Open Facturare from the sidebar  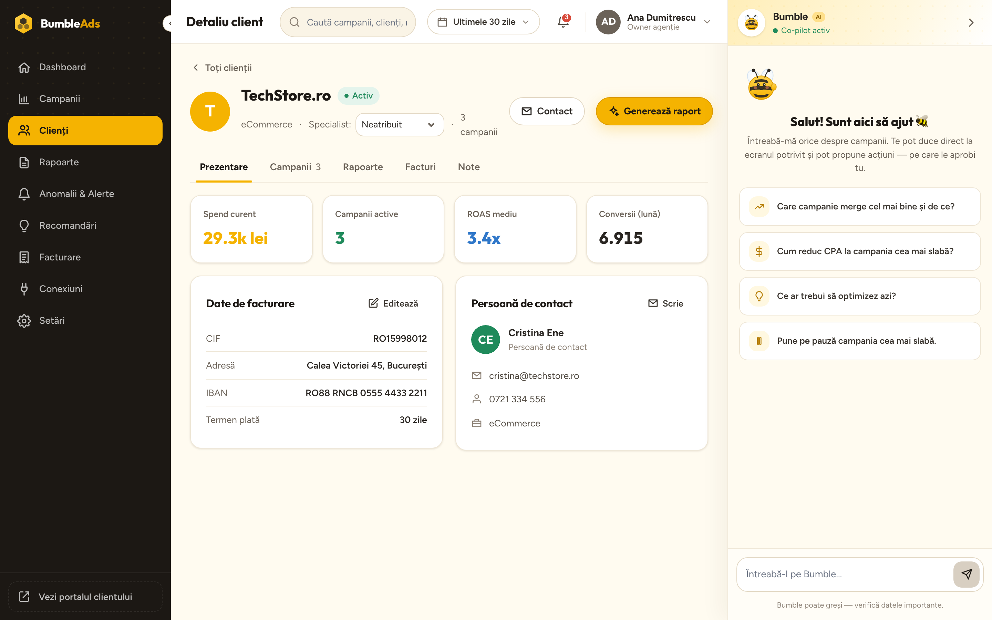85,257
